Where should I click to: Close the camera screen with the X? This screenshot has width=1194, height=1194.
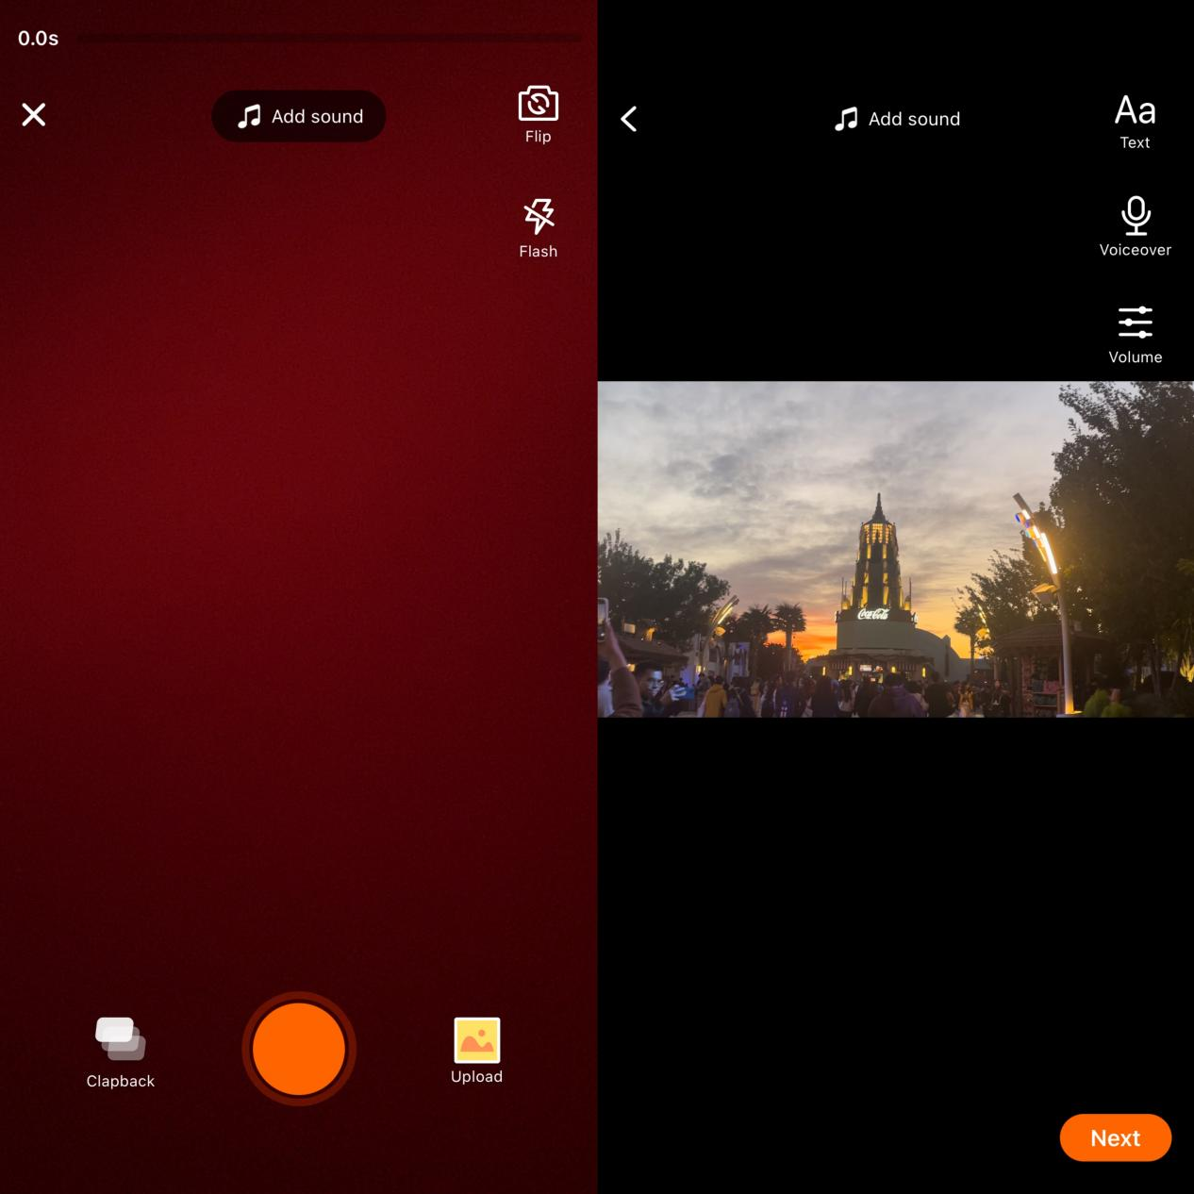[x=34, y=115]
